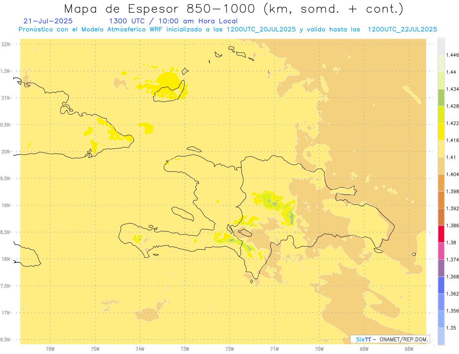459x354 pixels.
Task: Pick the dark blue swatch between 1.362 and 1.368
Action: (441, 285)
